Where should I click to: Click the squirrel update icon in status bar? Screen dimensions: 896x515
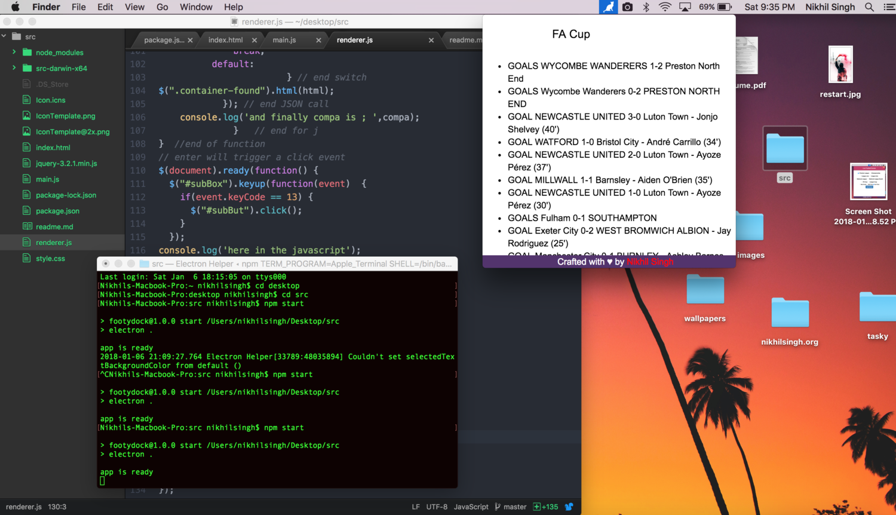click(569, 507)
